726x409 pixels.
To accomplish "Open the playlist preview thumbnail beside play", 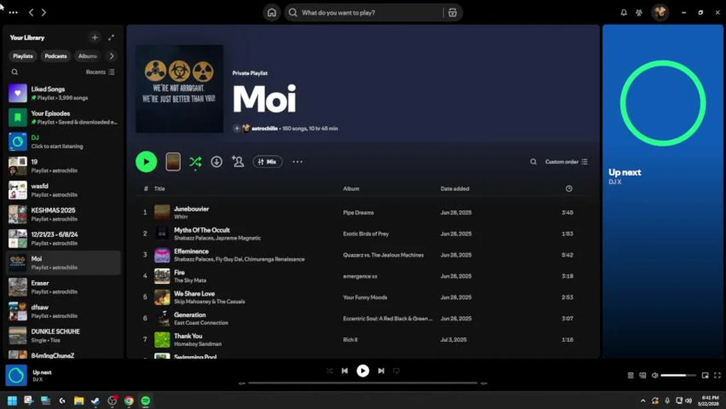I will click(x=173, y=162).
